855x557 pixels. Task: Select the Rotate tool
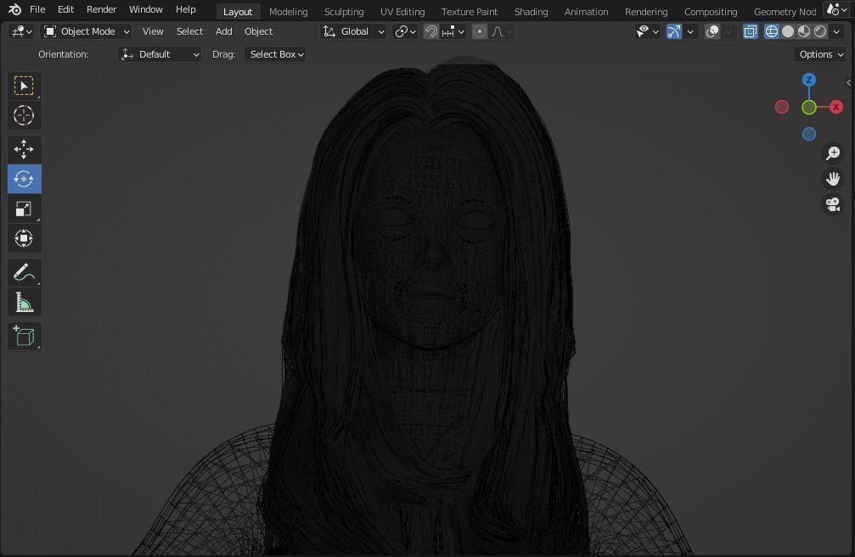point(24,179)
